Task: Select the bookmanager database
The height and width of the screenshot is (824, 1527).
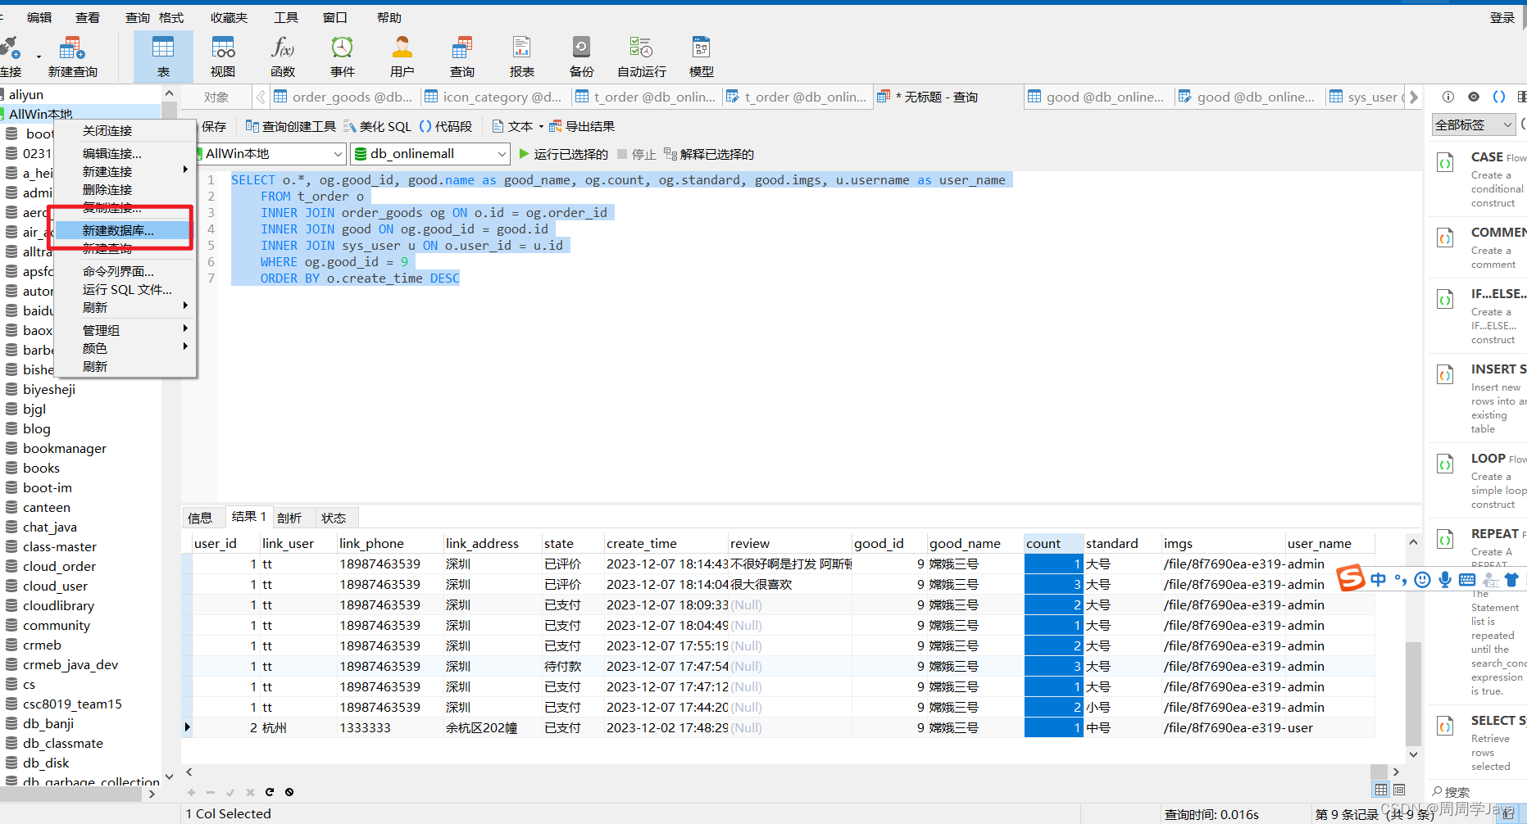Action: (x=65, y=448)
